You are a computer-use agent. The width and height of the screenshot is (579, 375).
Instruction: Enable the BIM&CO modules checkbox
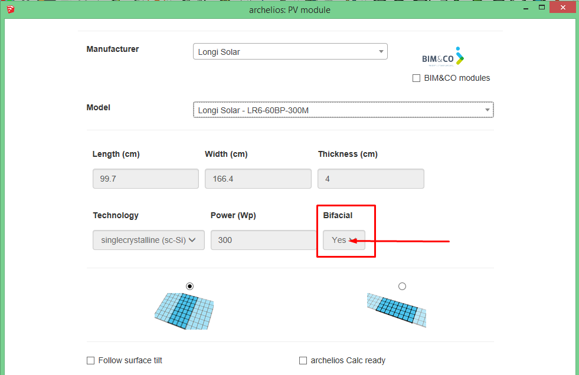point(416,78)
